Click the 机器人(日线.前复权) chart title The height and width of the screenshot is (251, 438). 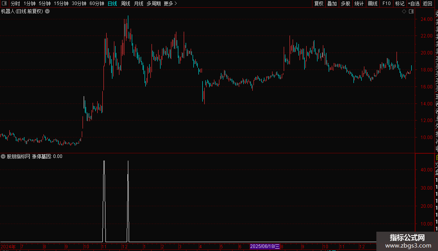(22, 12)
